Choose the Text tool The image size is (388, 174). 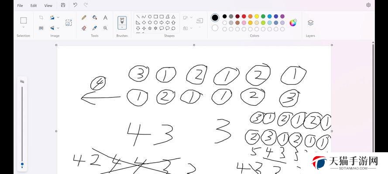[x=106, y=17]
